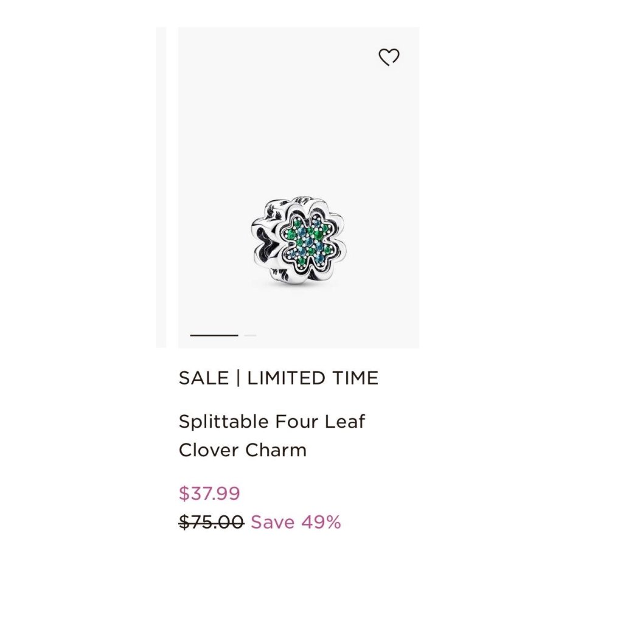
Task: Click the gray area below the charm image
Action: pos(298,310)
